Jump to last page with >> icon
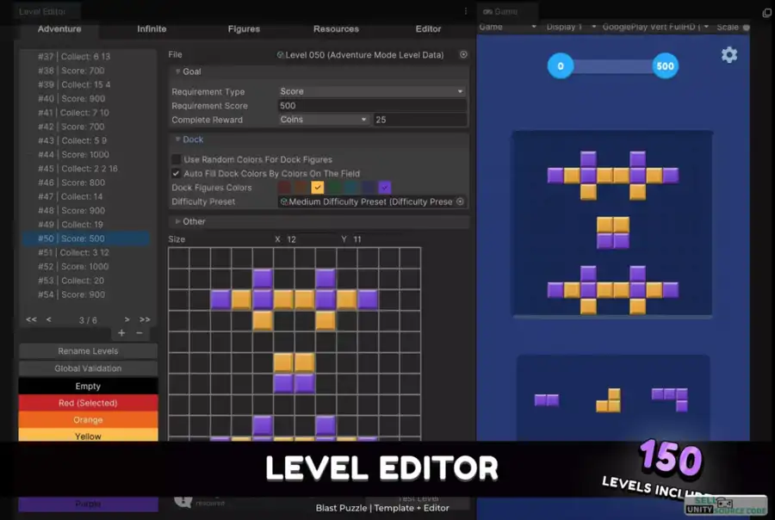This screenshot has width=775, height=520. (x=145, y=319)
